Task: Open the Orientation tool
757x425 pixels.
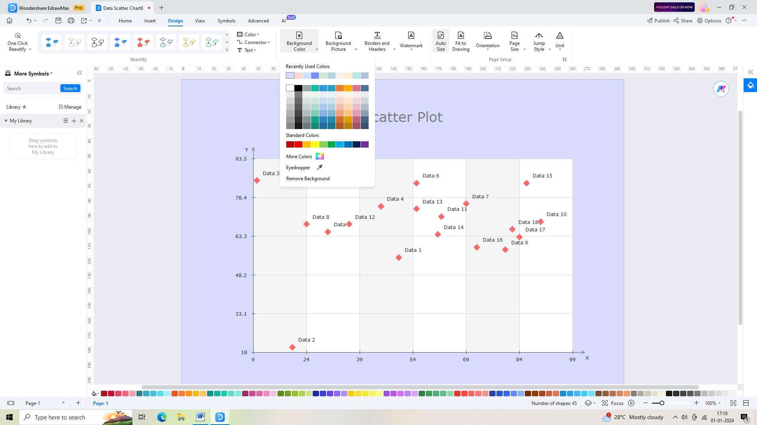Action: click(x=488, y=41)
